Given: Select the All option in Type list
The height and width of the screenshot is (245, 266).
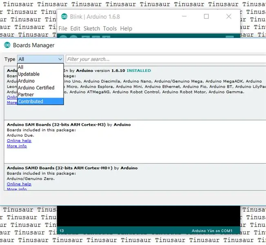Looking at the screenshot, I should [40, 67].
